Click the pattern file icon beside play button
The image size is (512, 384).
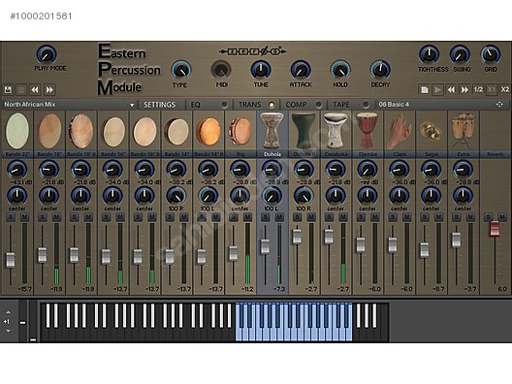pos(424,89)
